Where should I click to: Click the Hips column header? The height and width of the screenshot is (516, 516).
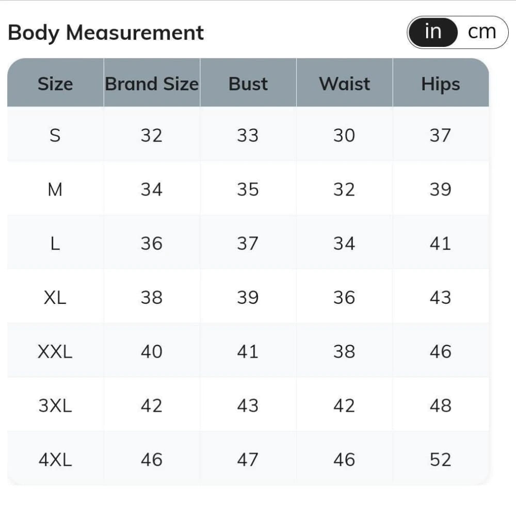click(x=440, y=84)
